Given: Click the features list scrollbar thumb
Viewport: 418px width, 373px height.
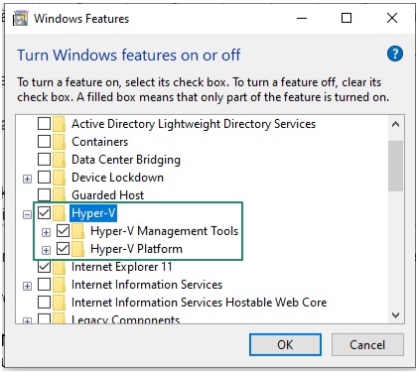Looking at the screenshot, I should click(x=395, y=166).
